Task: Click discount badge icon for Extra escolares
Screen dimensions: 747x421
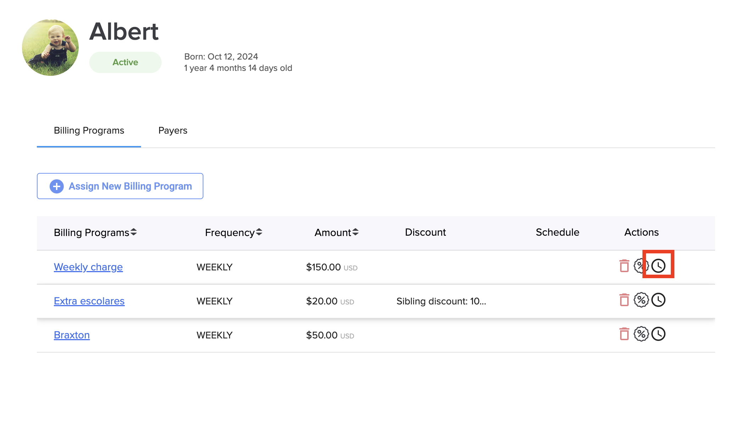Action: (x=641, y=300)
